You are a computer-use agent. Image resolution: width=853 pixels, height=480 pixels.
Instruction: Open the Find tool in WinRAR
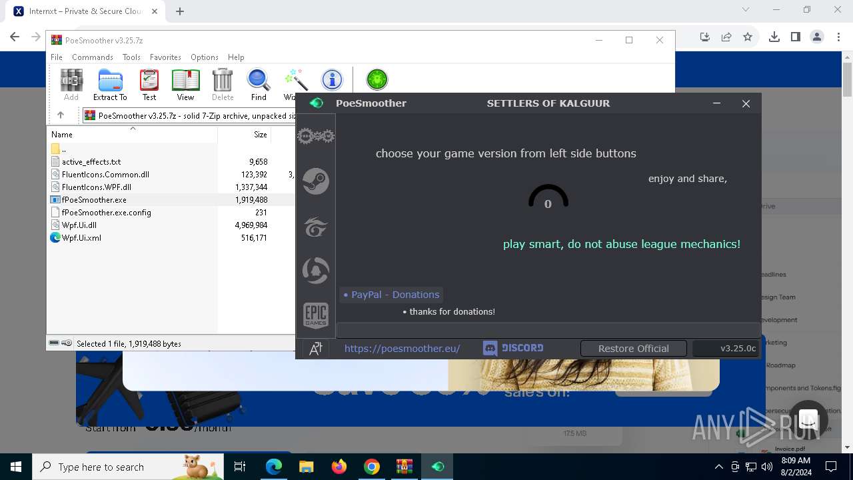click(x=259, y=85)
